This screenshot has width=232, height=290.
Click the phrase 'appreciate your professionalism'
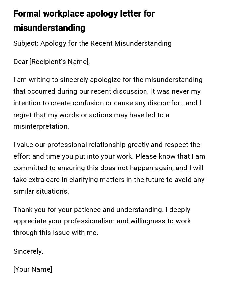(x=64, y=221)
